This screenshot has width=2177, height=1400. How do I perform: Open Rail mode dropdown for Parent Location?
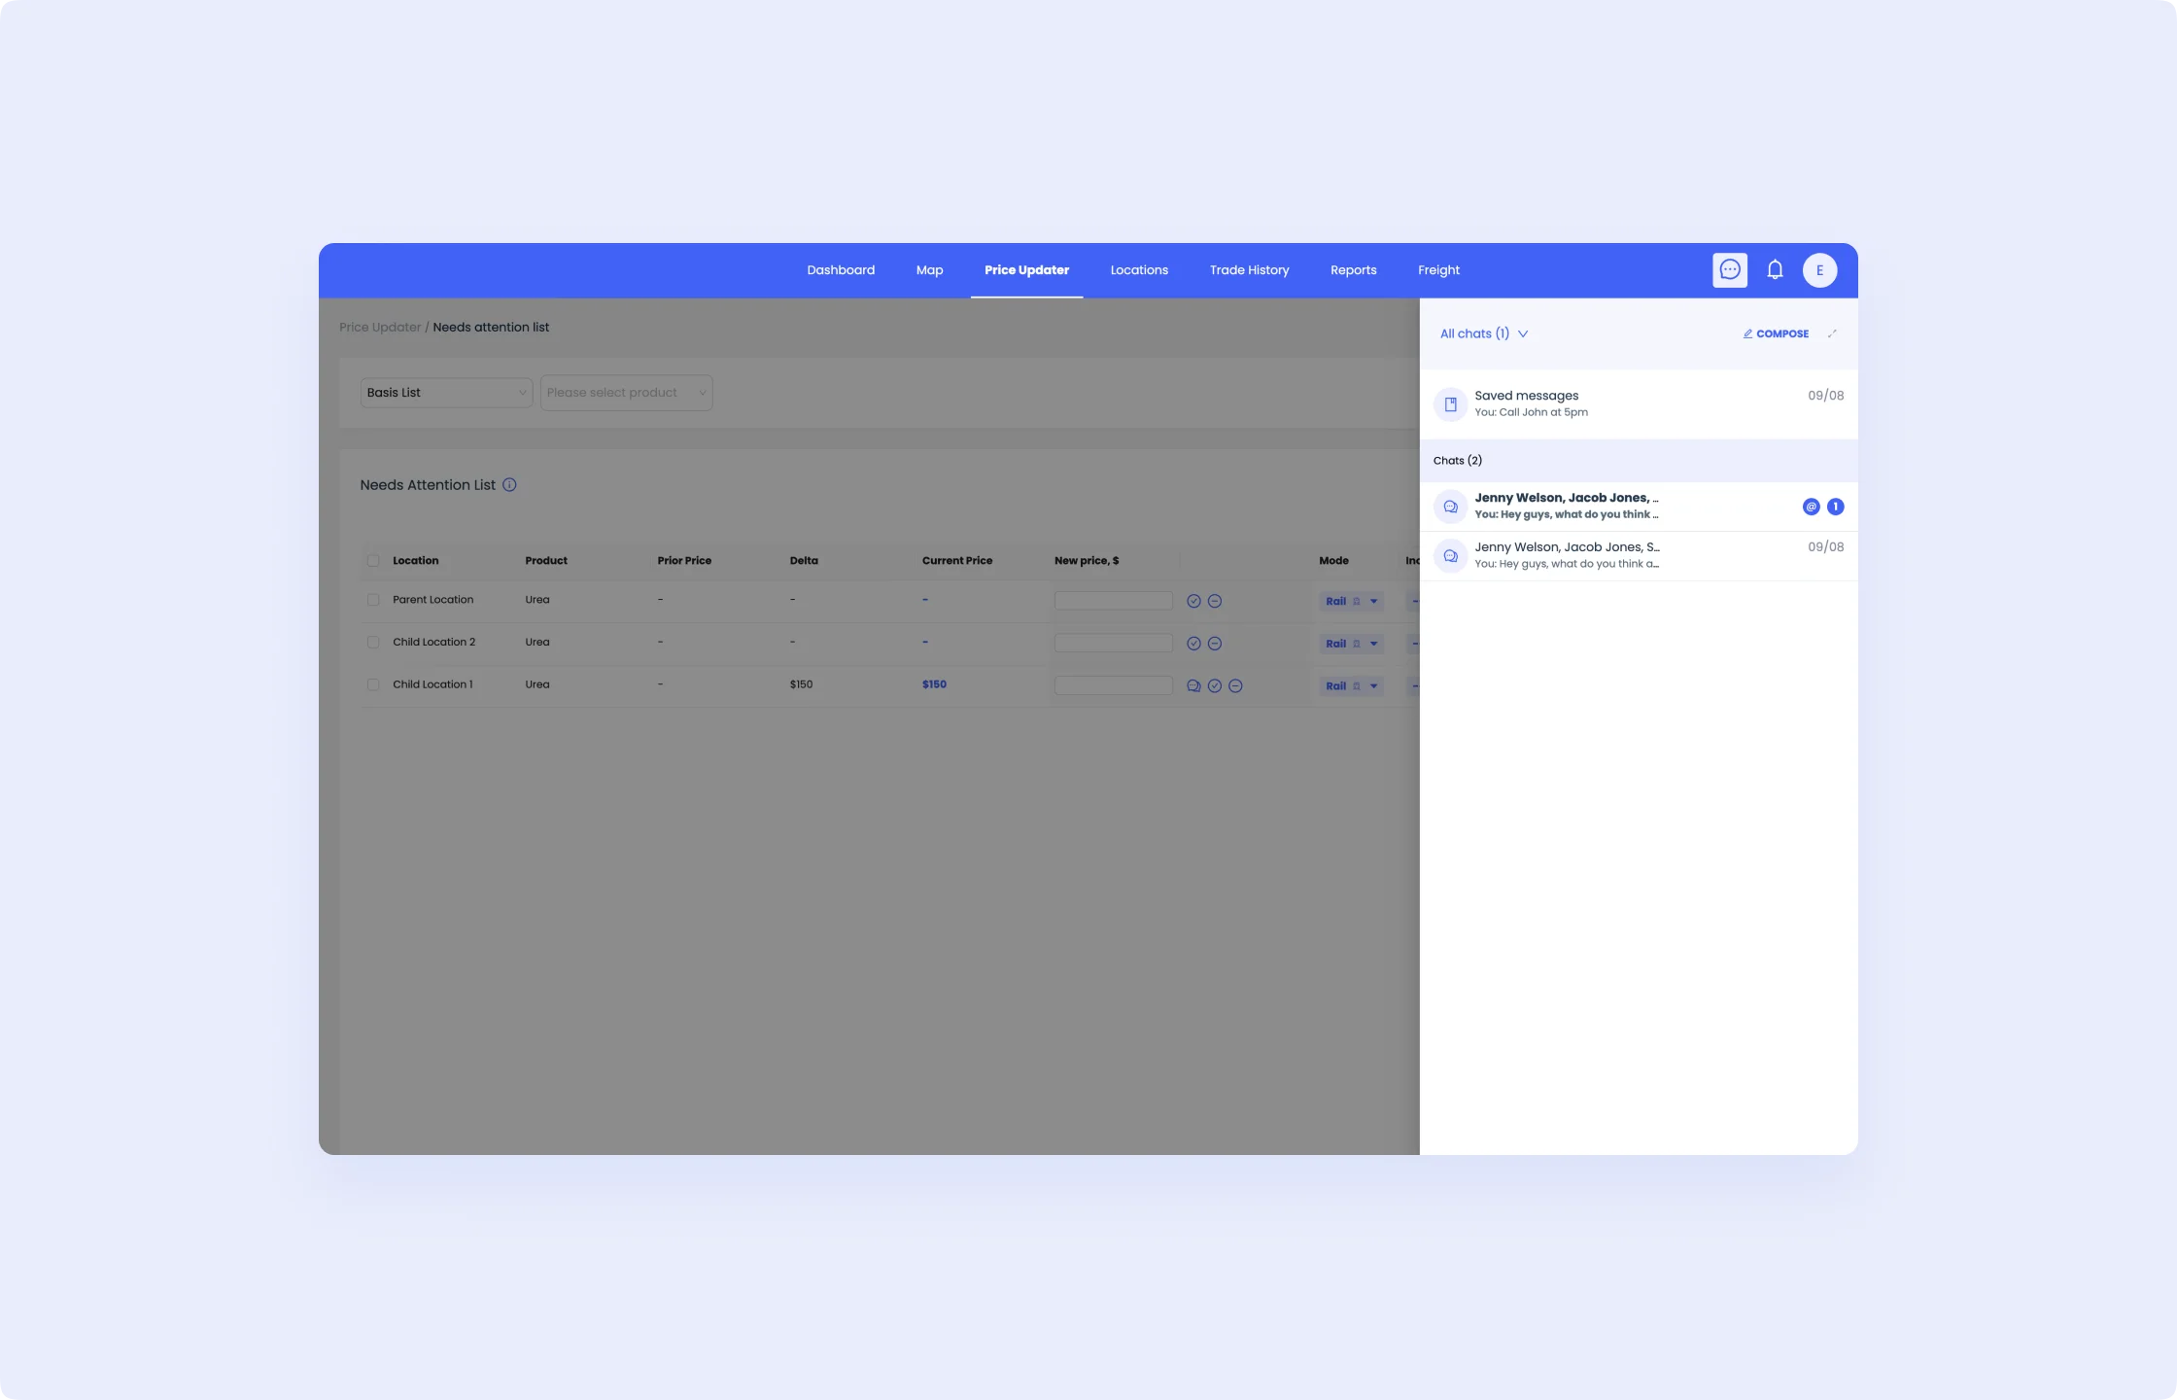pos(1351,602)
